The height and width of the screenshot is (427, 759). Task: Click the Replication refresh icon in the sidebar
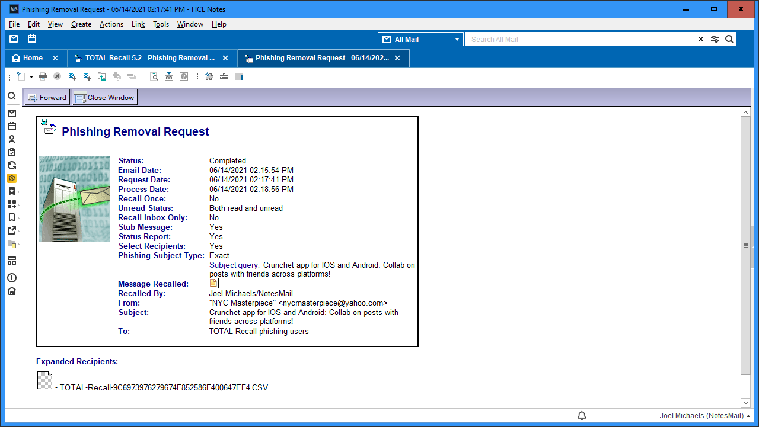pos(12,165)
